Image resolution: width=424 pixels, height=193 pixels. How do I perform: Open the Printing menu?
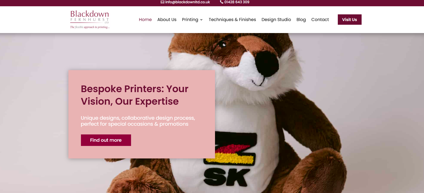pos(190,20)
